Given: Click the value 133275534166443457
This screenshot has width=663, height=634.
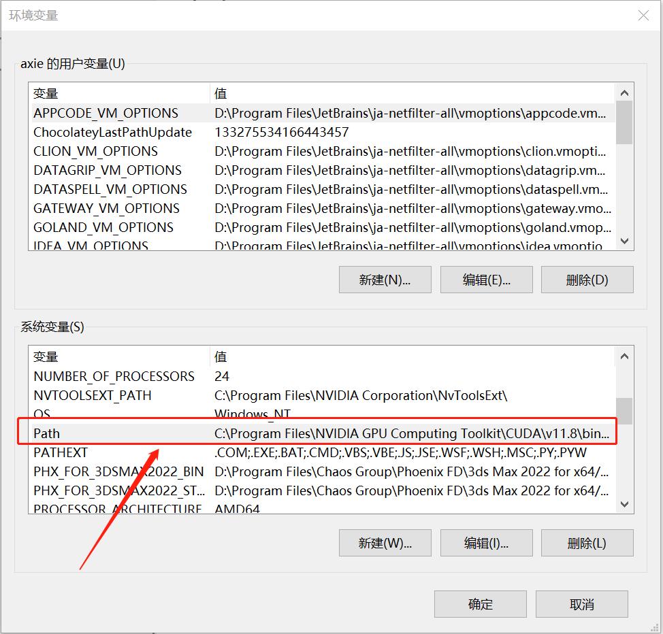Looking at the screenshot, I should 282,132.
